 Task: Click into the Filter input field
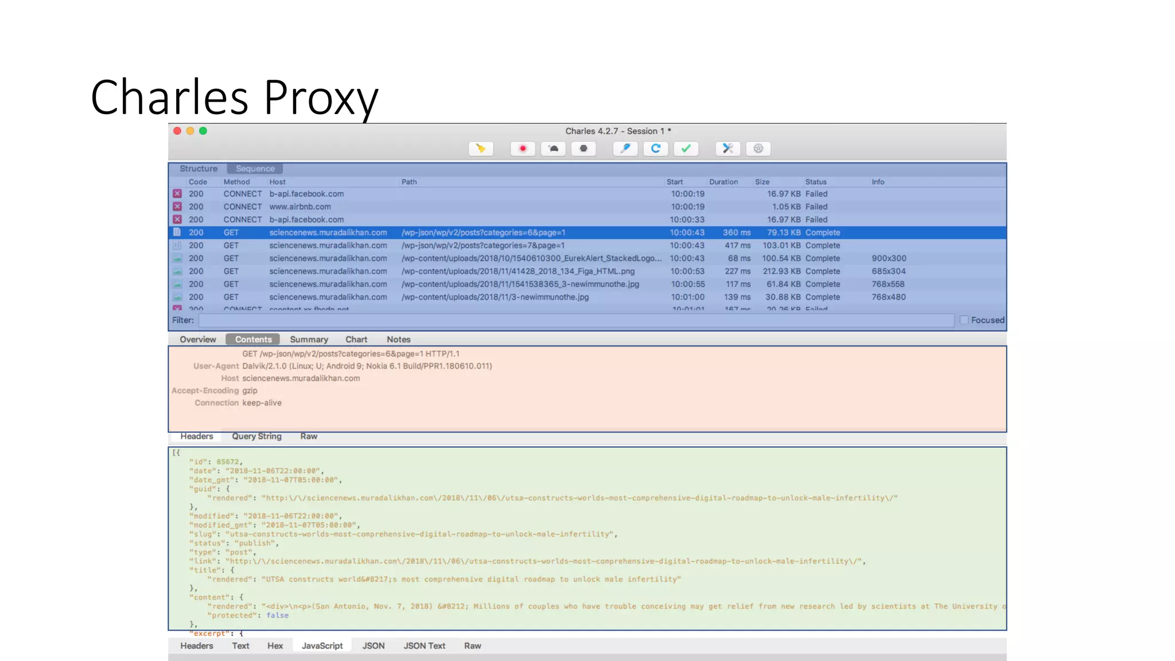pyautogui.click(x=576, y=320)
